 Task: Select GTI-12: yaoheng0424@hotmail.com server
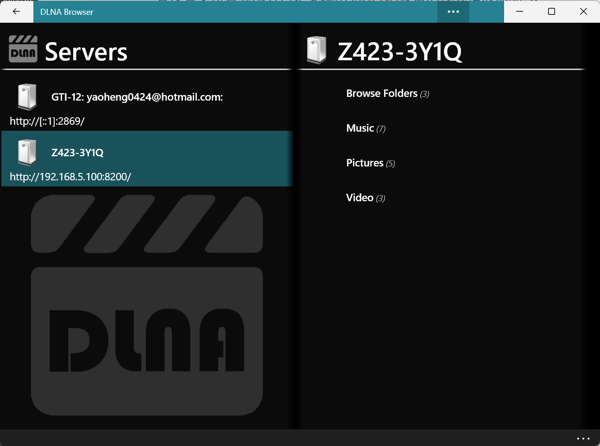click(x=137, y=97)
